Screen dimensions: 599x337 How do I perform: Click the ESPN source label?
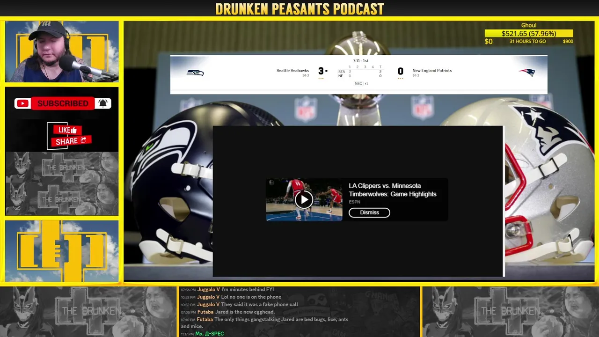[354, 202]
